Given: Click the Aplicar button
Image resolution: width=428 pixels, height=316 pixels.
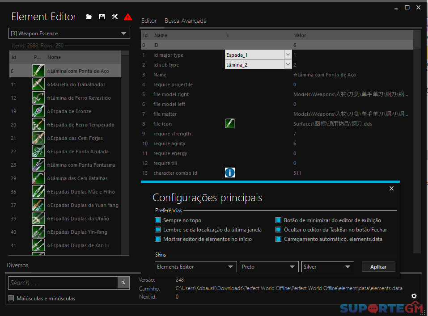Looking at the screenshot, I should [x=378, y=266].
